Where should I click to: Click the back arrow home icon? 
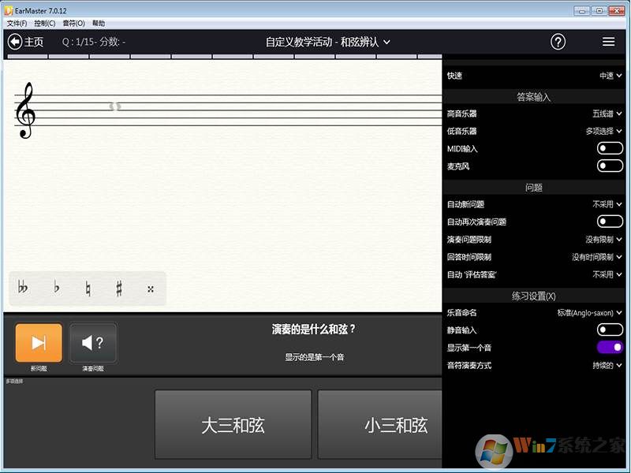[15, 42]
